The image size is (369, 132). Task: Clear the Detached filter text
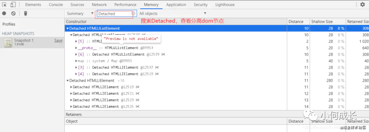coord(133,14)
